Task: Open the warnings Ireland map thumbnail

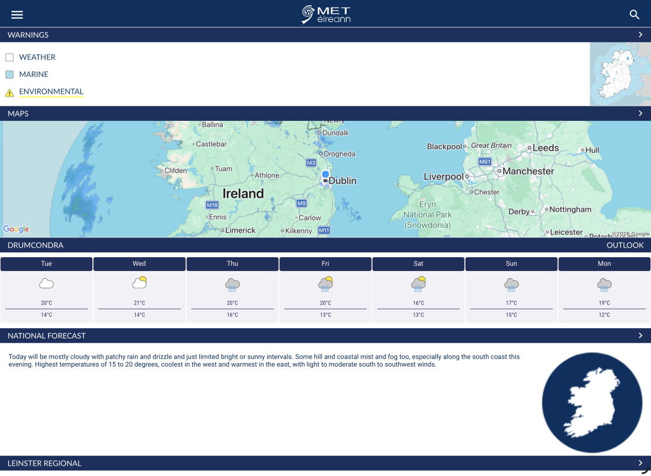Action: (620, 74)
